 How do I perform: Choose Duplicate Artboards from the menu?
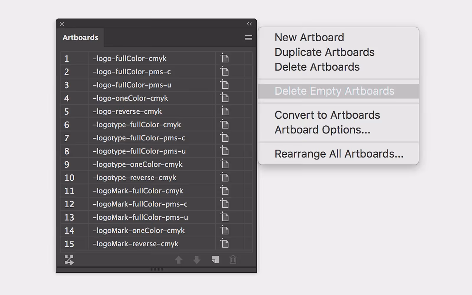pos(338,52)
